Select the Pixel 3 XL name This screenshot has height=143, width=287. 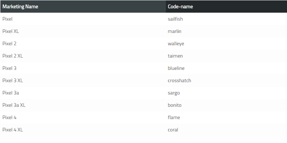pyautogui.click(x=13, y=80)
